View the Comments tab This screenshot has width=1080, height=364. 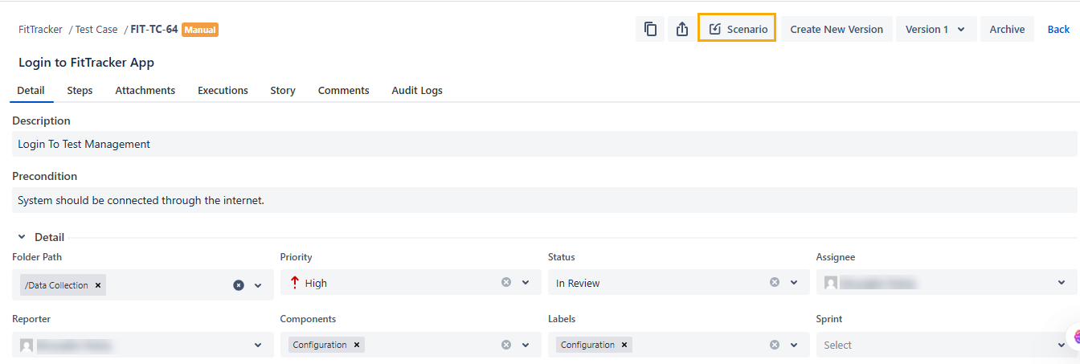pos(343,90)
